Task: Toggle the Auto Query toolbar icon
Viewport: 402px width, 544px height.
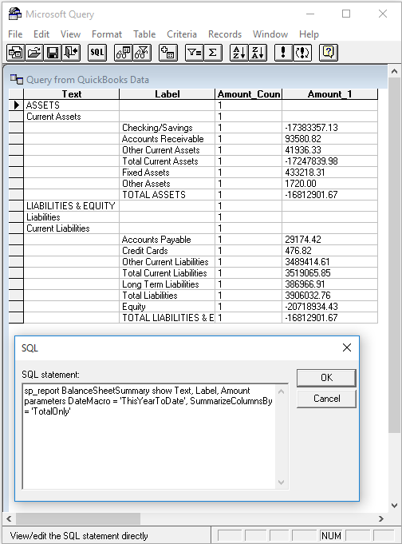Action: point(302,53)
